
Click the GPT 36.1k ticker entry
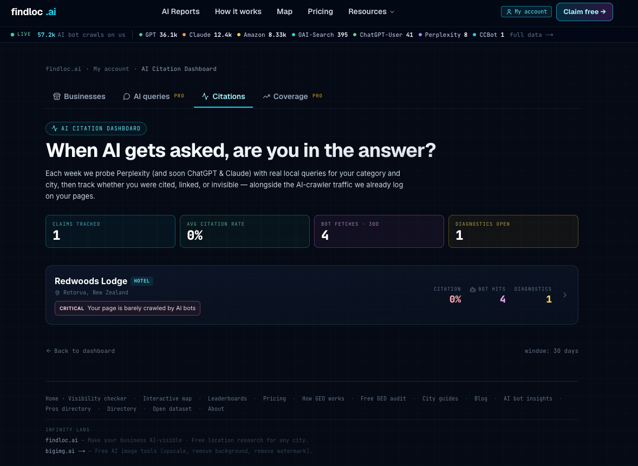[x=158, y=35]
